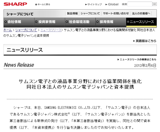The height and width of the screenshot is (132, 160).
Task: Open サポート・お問い合わせ menu item
Action: [x=116, y=14]
